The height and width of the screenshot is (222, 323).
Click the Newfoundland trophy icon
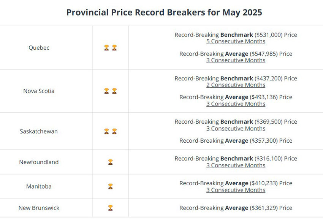coord(111,162)
